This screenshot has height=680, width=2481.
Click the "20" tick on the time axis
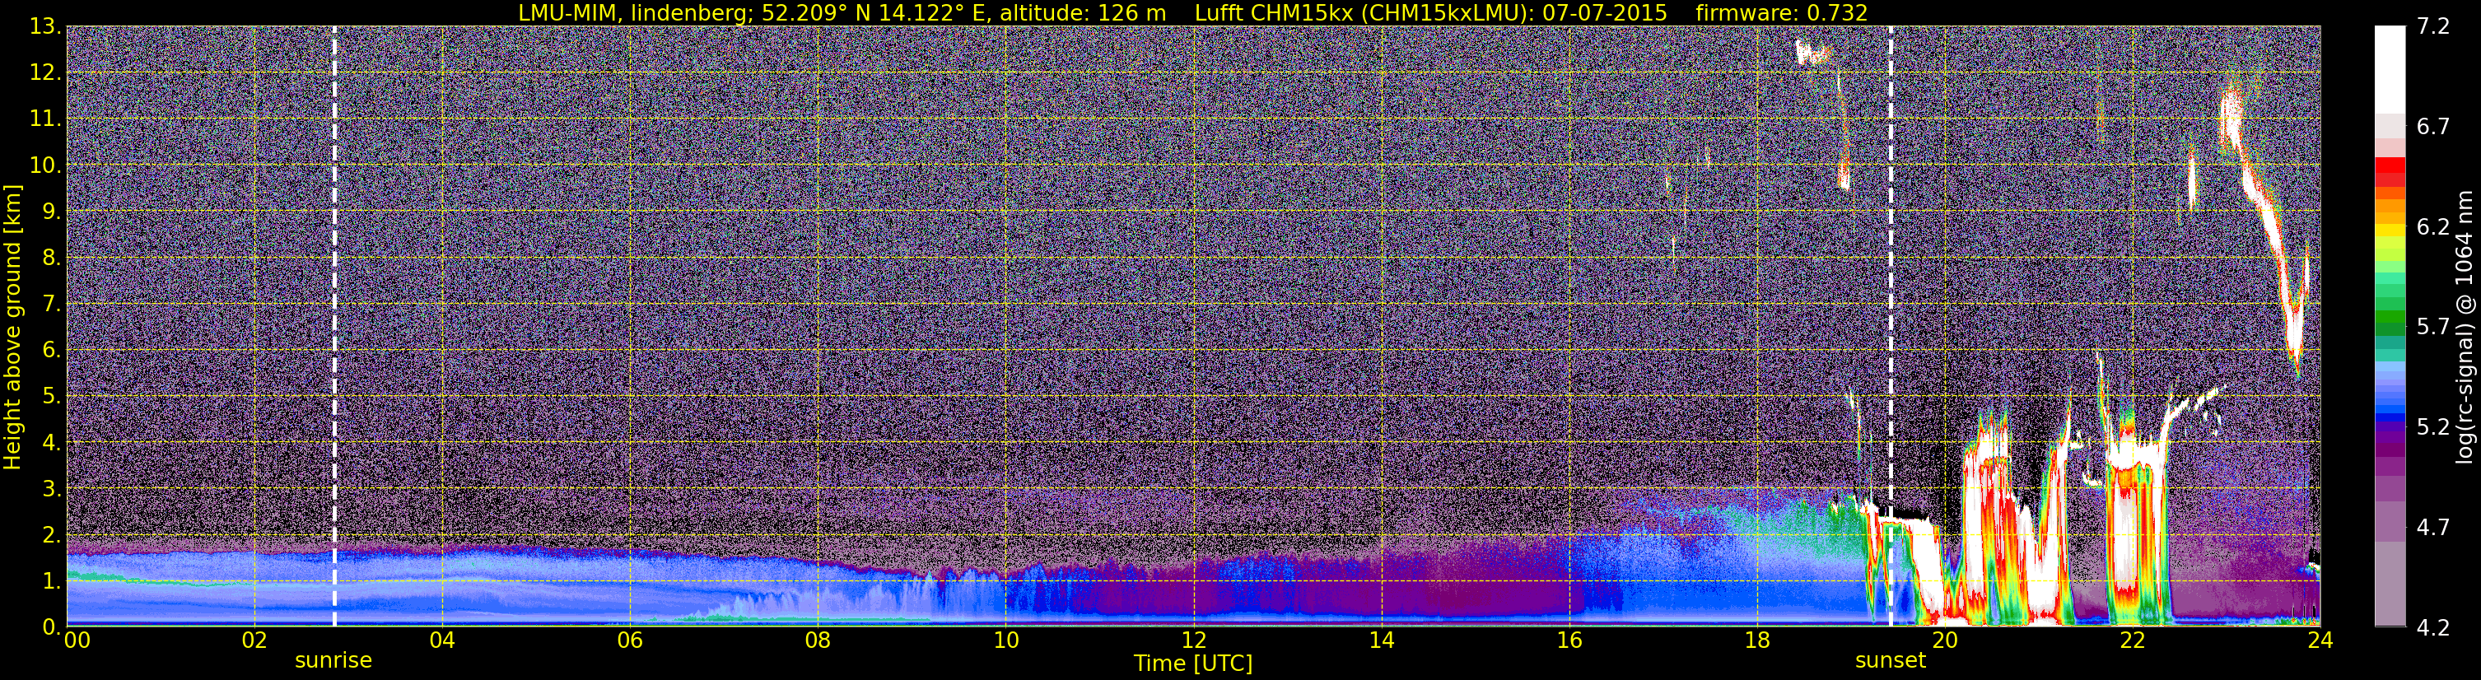click(1945, 640)
